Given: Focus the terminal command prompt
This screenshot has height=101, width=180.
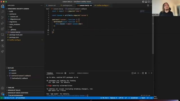Looking at the screenshot, I should click(x=87, y=95).
